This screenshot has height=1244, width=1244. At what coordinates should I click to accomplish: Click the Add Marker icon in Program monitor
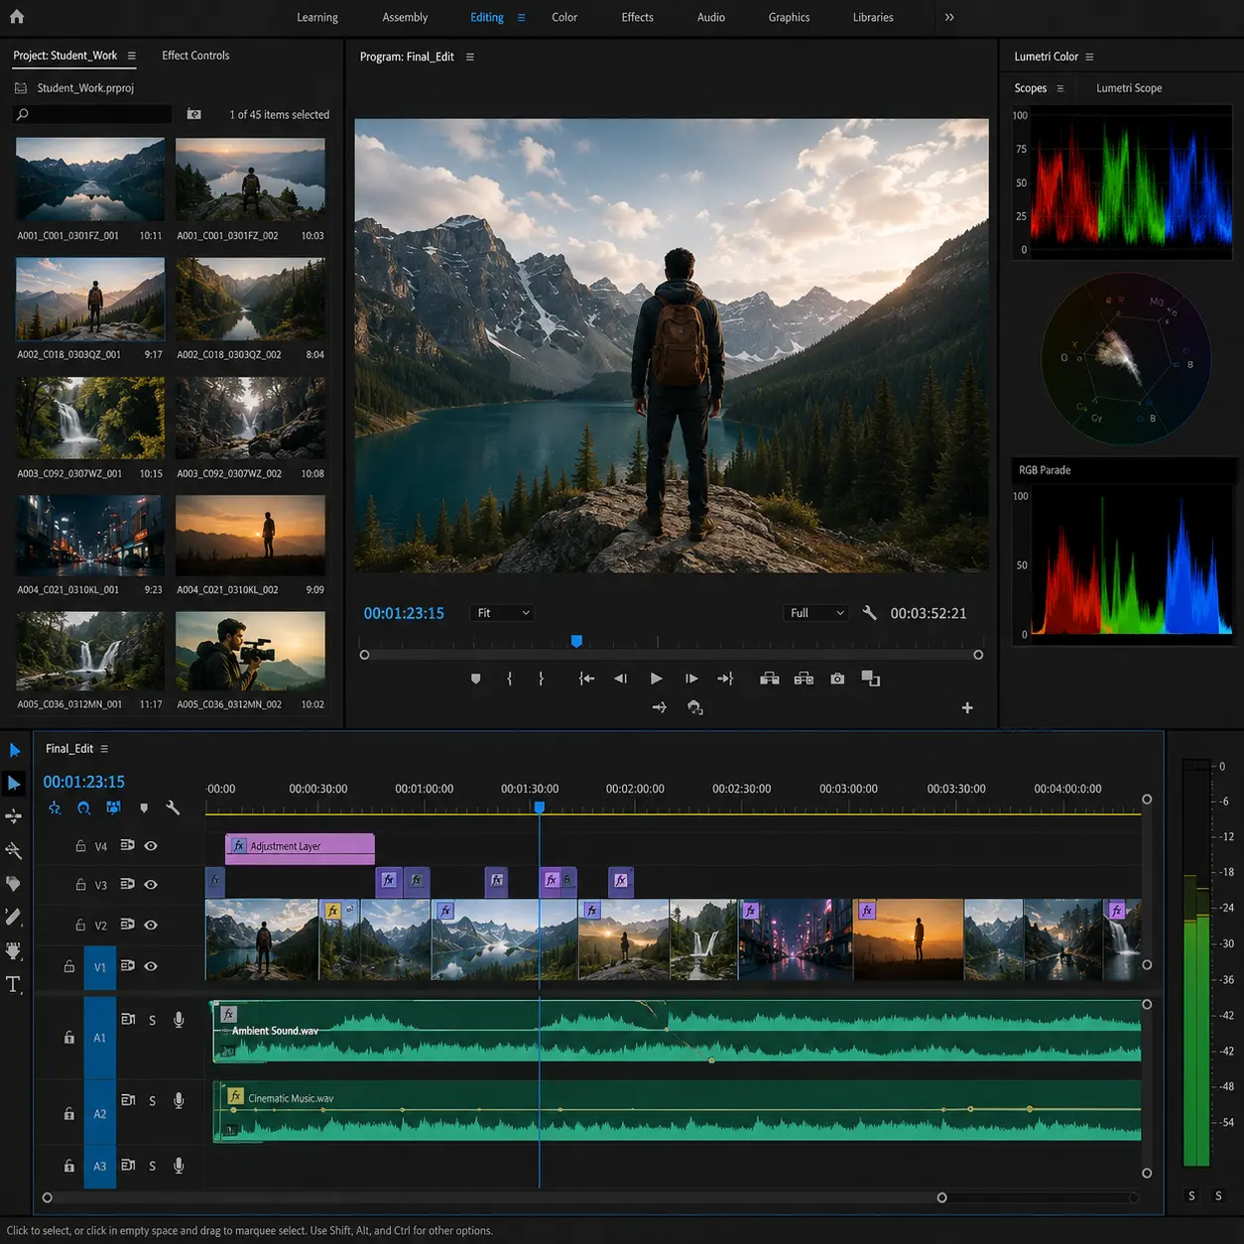[475, 679]
